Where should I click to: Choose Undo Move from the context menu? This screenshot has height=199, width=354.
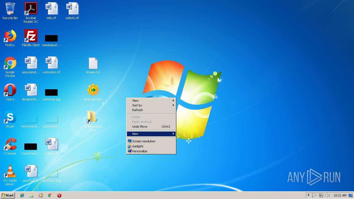[151, 127]
